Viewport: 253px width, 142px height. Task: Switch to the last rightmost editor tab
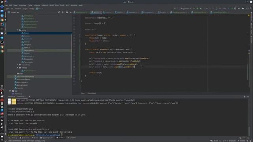[x=220, y=12]
